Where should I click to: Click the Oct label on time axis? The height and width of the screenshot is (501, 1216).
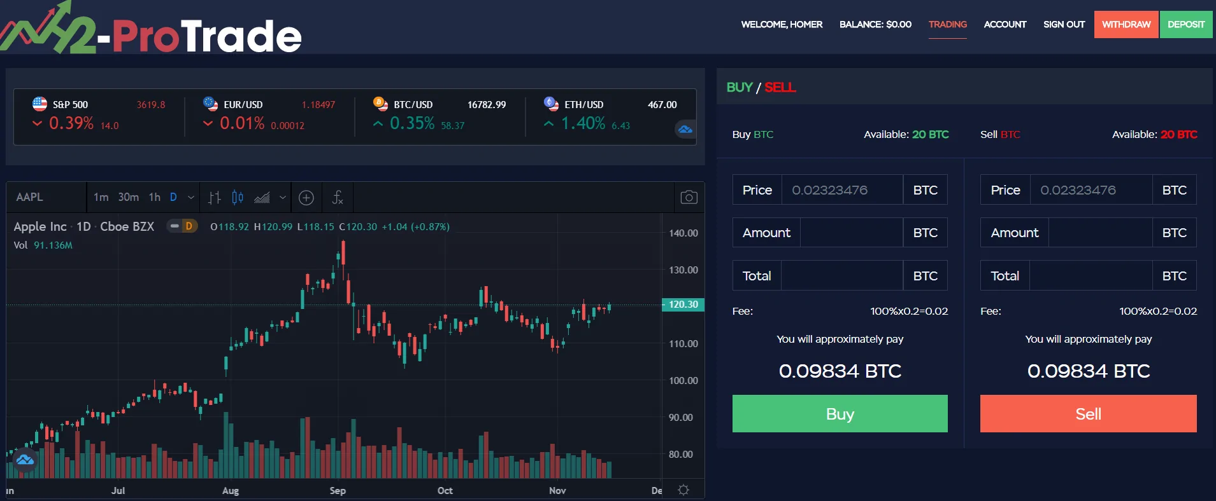click(x=445, y=491)
